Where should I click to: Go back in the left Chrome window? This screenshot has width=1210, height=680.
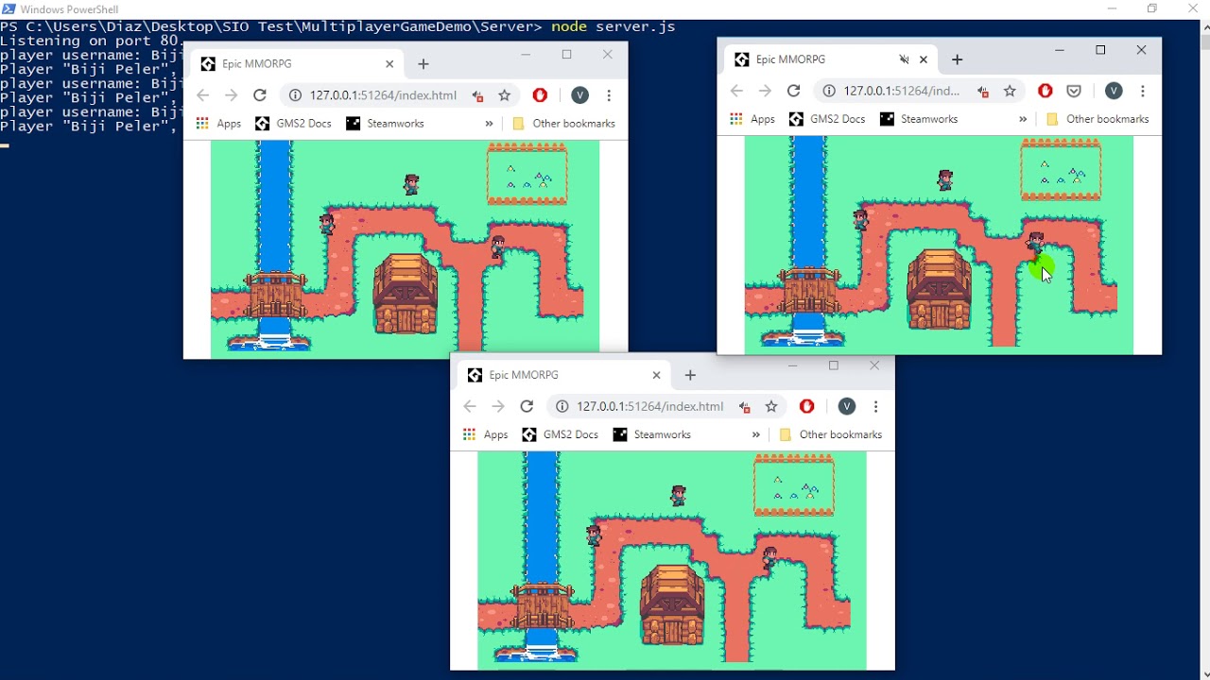(202, 95)
